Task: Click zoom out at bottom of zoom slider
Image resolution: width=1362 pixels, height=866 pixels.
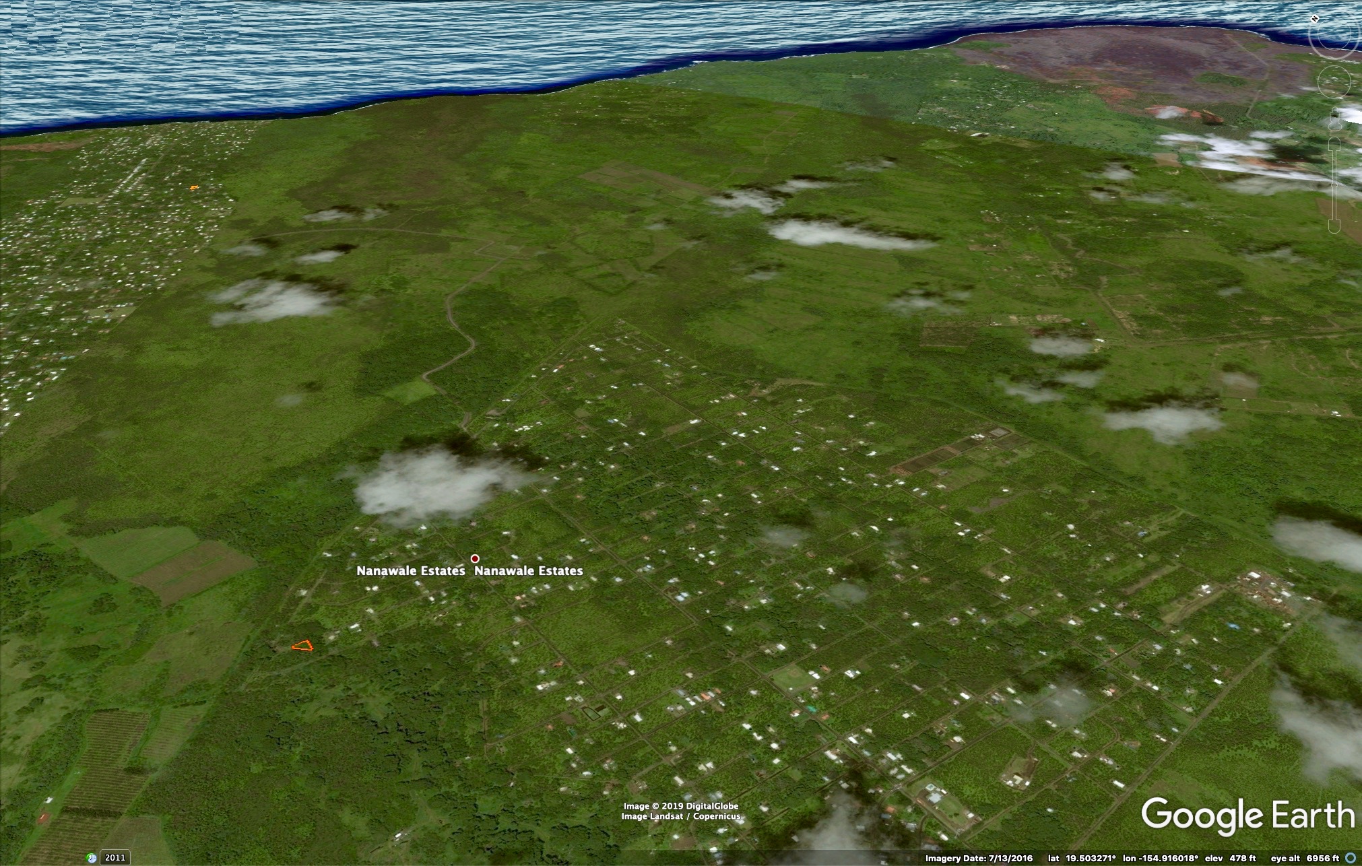Action: click(1335, 227)
